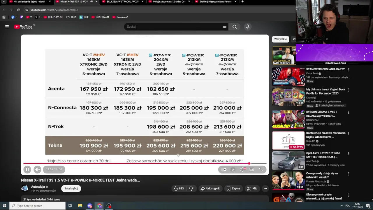The width and height of the screenshot is (373, 210).
Task: Open a new browser tab
Action: tap(242, 2)
